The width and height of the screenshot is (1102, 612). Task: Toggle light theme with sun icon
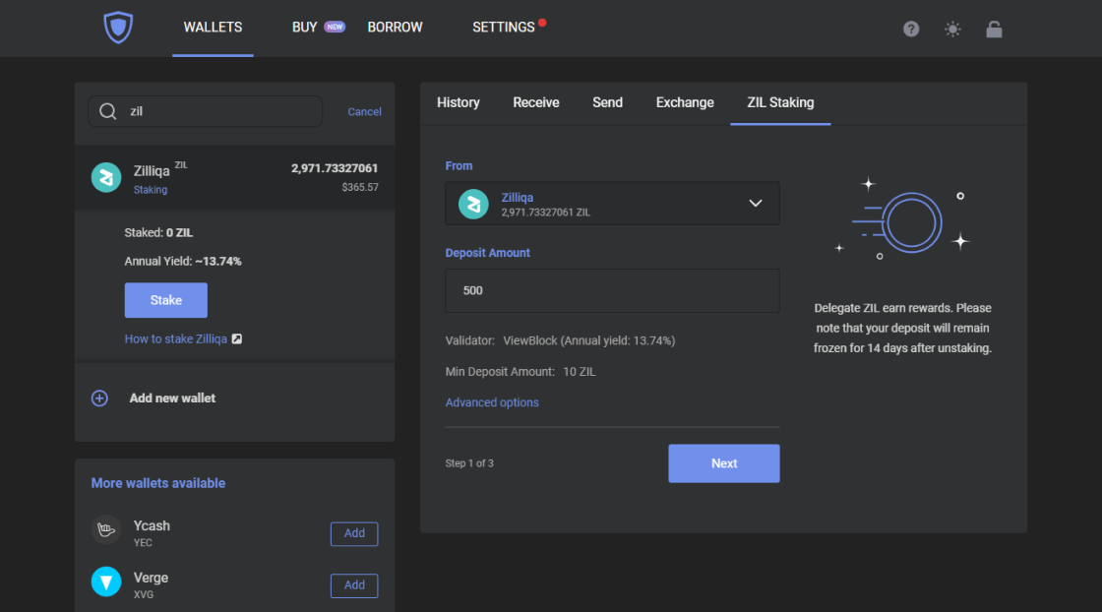click(x=952, y=29)
